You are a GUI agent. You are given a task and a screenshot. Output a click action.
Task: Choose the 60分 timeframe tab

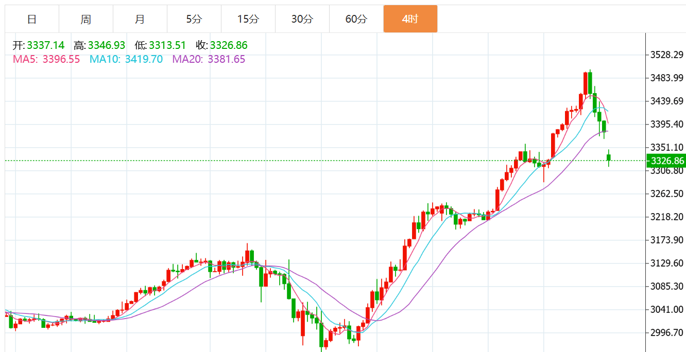tap(356, 19)
